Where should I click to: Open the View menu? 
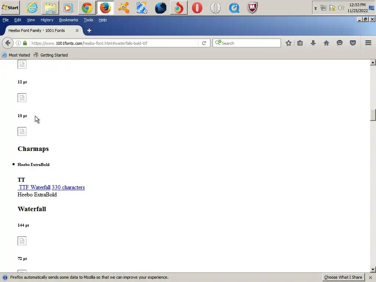31,20
